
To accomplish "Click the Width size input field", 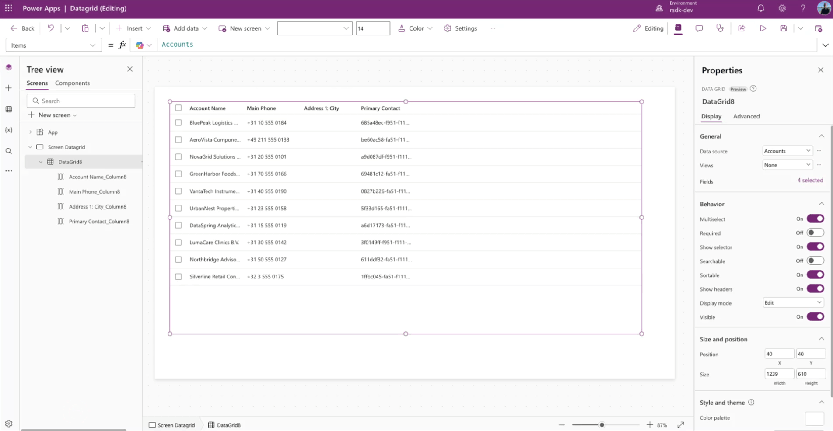I will 779,374.
